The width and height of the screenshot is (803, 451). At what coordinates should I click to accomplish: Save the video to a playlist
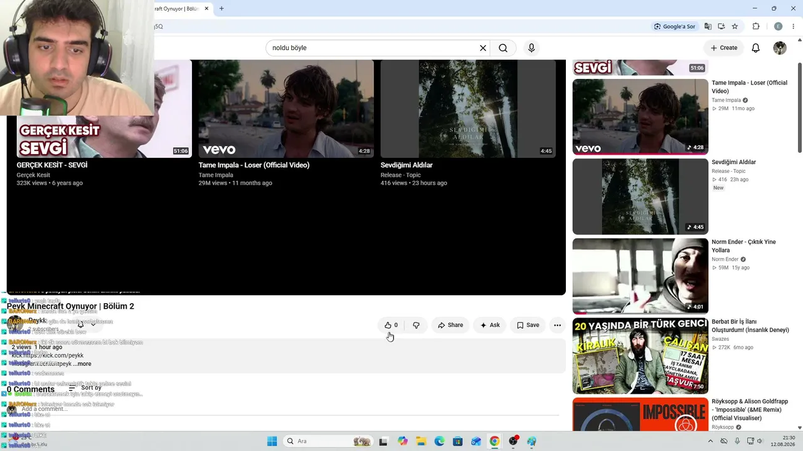tap(528, 325)
